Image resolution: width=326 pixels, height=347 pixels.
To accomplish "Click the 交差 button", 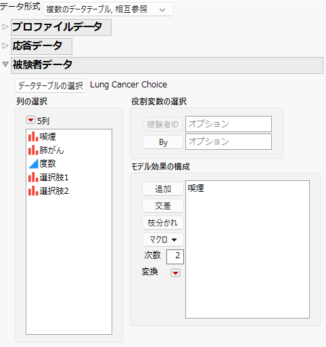I will coord(163,206).
